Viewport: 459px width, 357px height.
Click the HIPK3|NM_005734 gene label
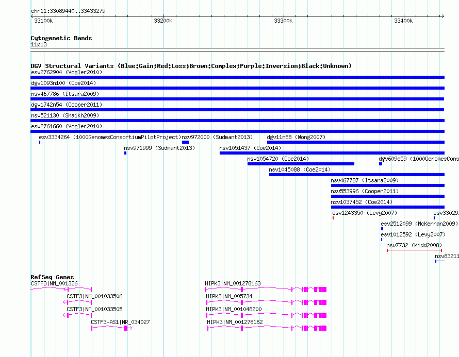click(229, 296)
